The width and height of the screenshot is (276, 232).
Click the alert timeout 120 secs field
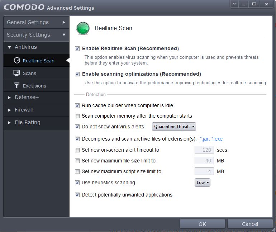[204, 150]
